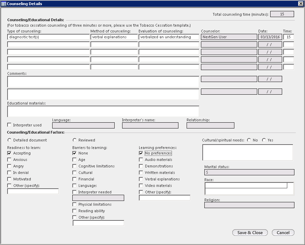Check the Motivated checkbox
Image resolution: width=305 pixels, height=245 pixels.
[x=9, y=179]
